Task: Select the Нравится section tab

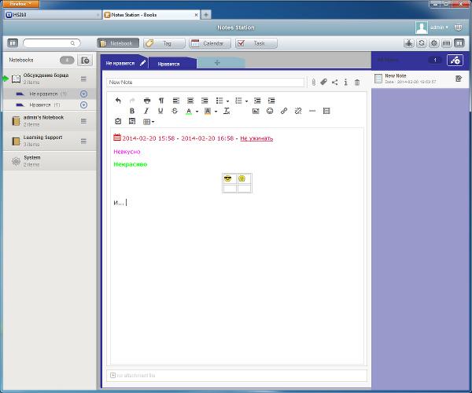Action: [172, 64]
